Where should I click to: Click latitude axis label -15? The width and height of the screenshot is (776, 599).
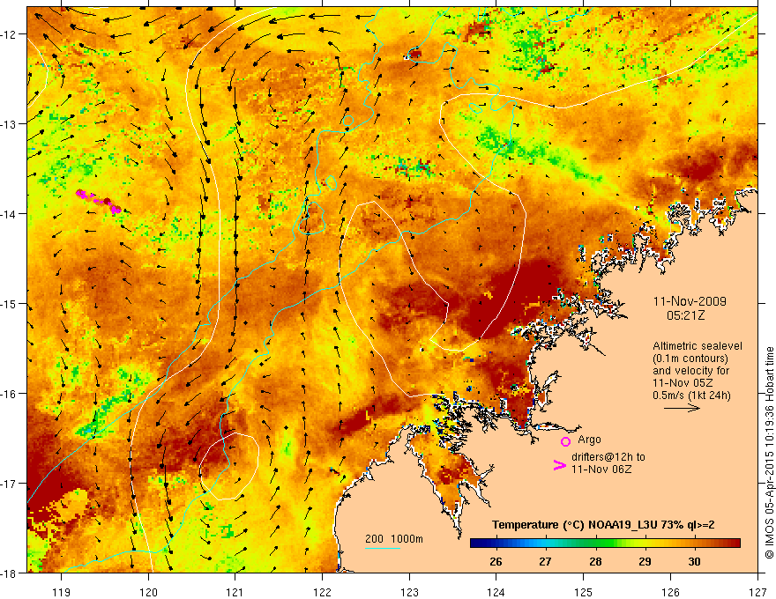10,303
